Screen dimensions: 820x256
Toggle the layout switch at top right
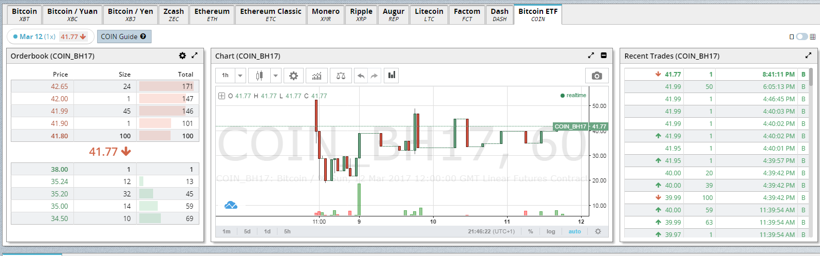click(802, 36)
